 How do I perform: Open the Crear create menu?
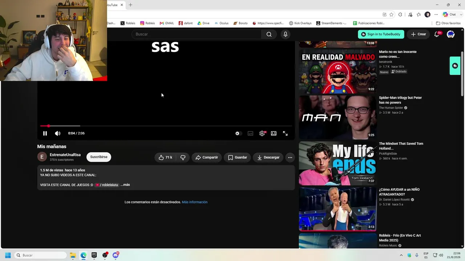[418, 34]
